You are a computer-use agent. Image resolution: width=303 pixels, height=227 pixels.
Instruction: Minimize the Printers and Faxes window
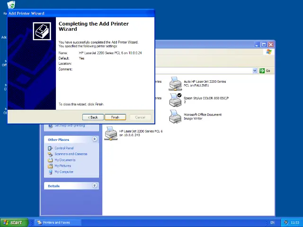pyautogui.click(x=257, y=45)
